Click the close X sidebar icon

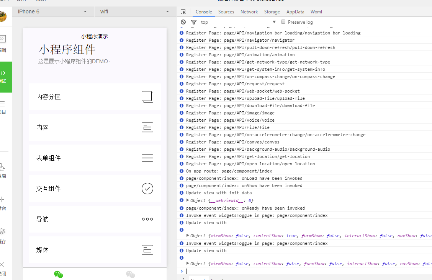click(x=2, y=265)
